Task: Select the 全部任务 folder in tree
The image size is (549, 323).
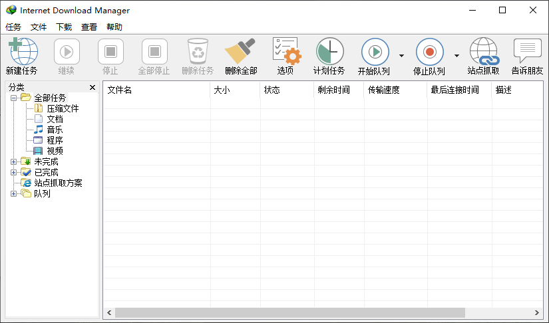Action: point(50,98)
